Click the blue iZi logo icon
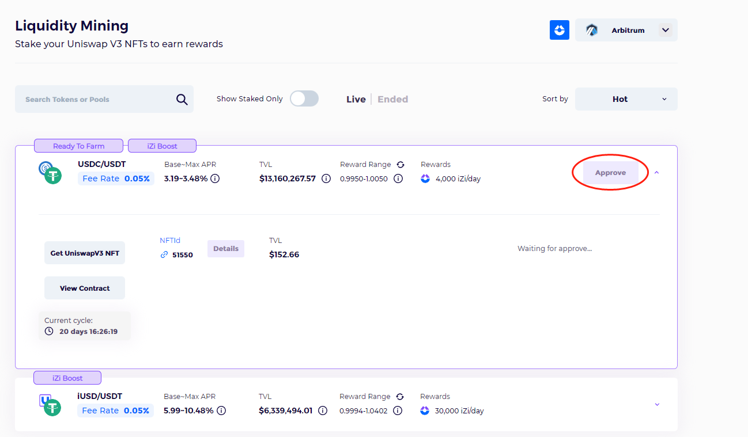The image size is (748, 437). [x=559, y=30]
